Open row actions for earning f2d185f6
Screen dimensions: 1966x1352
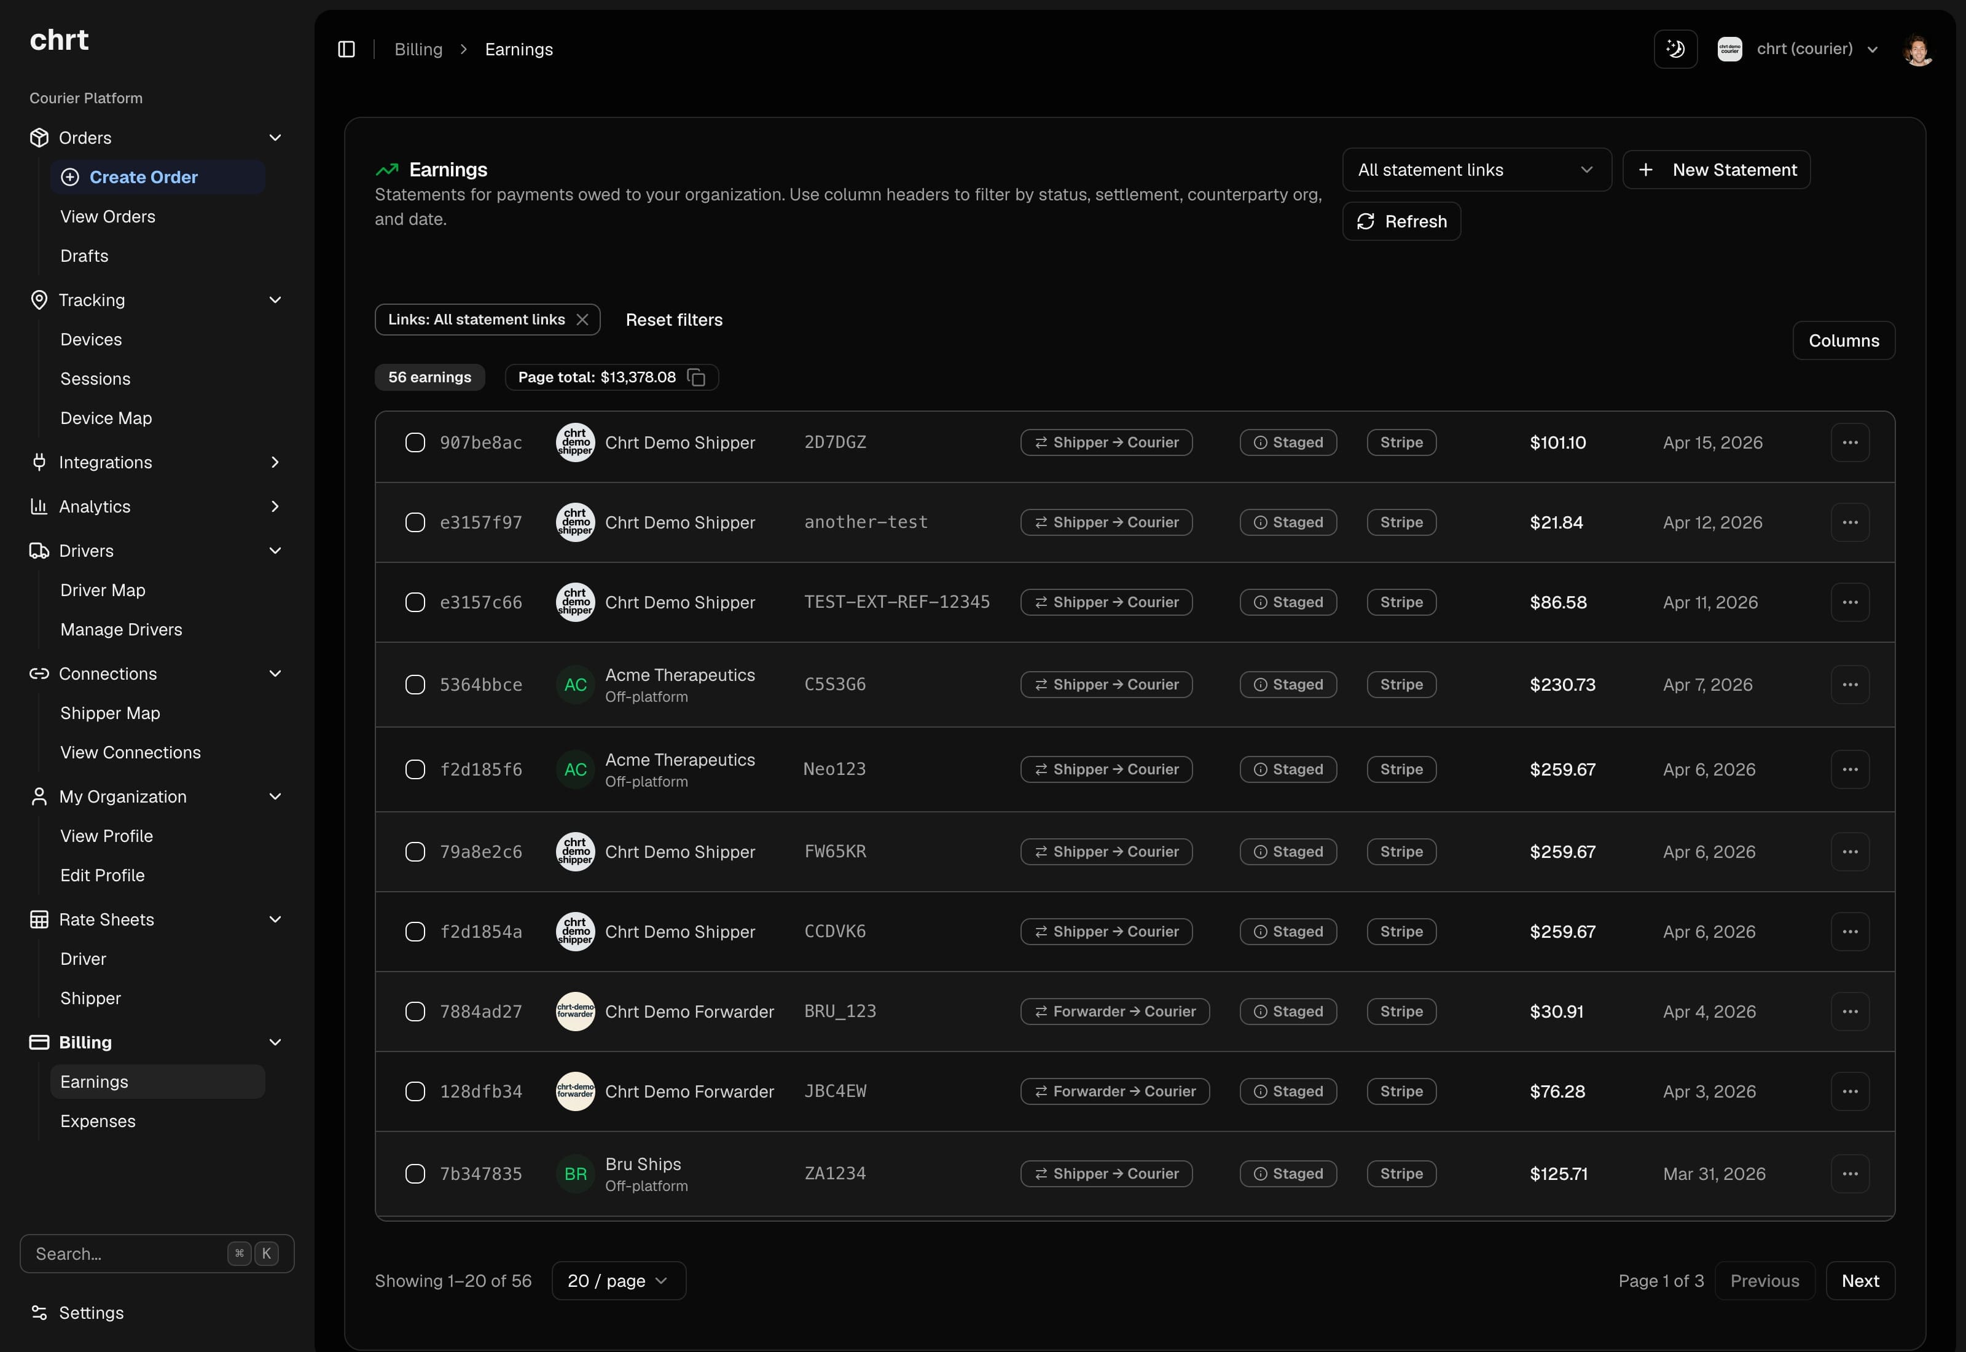pos(1850,769)
